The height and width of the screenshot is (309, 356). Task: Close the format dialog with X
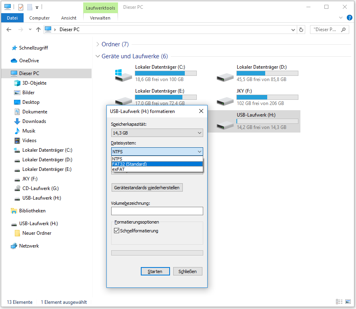tap(201, 111)
